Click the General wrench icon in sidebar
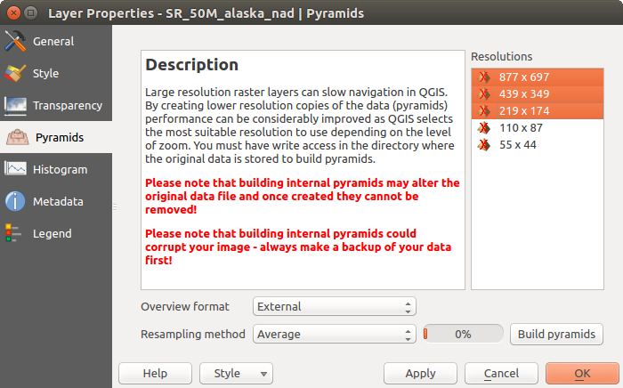This screenshot has width=623, height=388. pos(15,42)
